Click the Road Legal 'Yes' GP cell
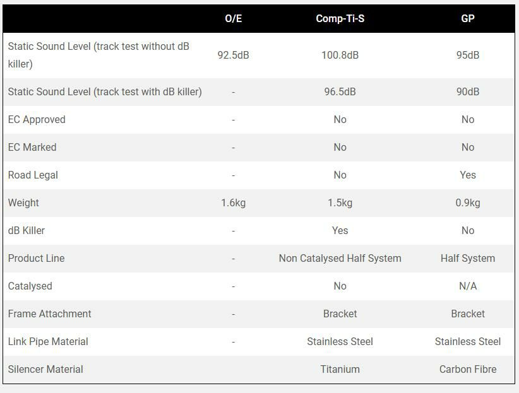Screen dimensions: 519x393 (x=467, y=175)
